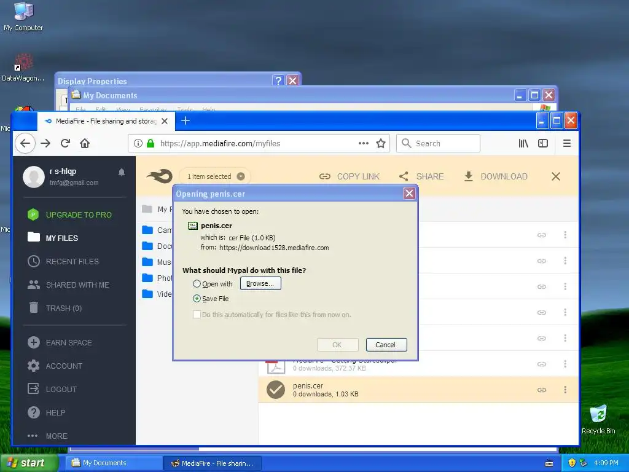This screenshot has width=629, height=472.
Task: Click the user profile avatar
Action: pos(34,176)
